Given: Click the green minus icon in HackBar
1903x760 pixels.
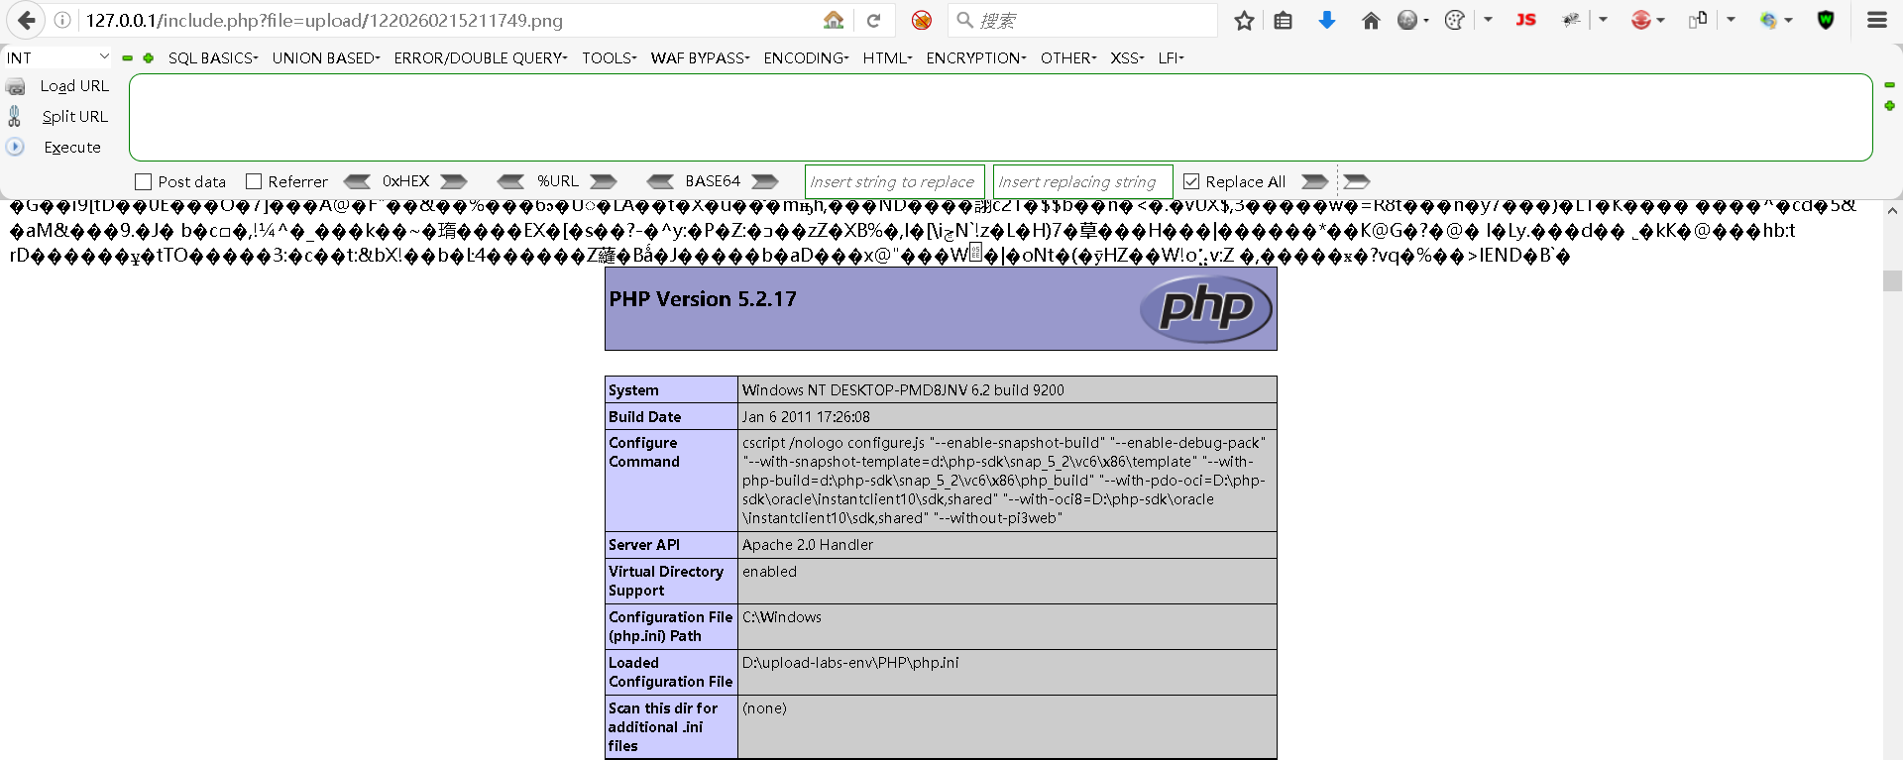Looking at the screenshot, I should click(x=128, y=58).
